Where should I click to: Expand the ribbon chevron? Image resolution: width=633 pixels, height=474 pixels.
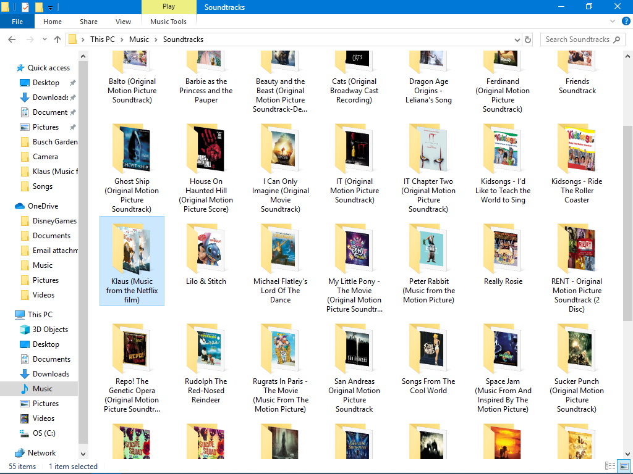613,22
